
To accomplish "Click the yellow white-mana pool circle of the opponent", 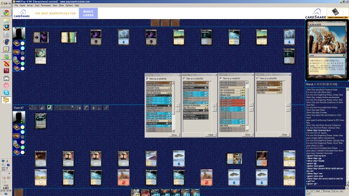I will coord(22,44).
